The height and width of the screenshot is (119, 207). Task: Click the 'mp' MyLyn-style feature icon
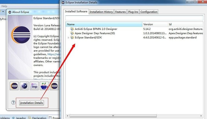(34, 86)
